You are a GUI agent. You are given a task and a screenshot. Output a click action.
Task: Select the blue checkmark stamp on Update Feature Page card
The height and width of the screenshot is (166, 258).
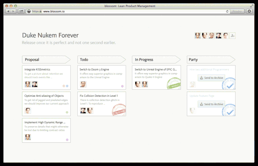point(229,110)
